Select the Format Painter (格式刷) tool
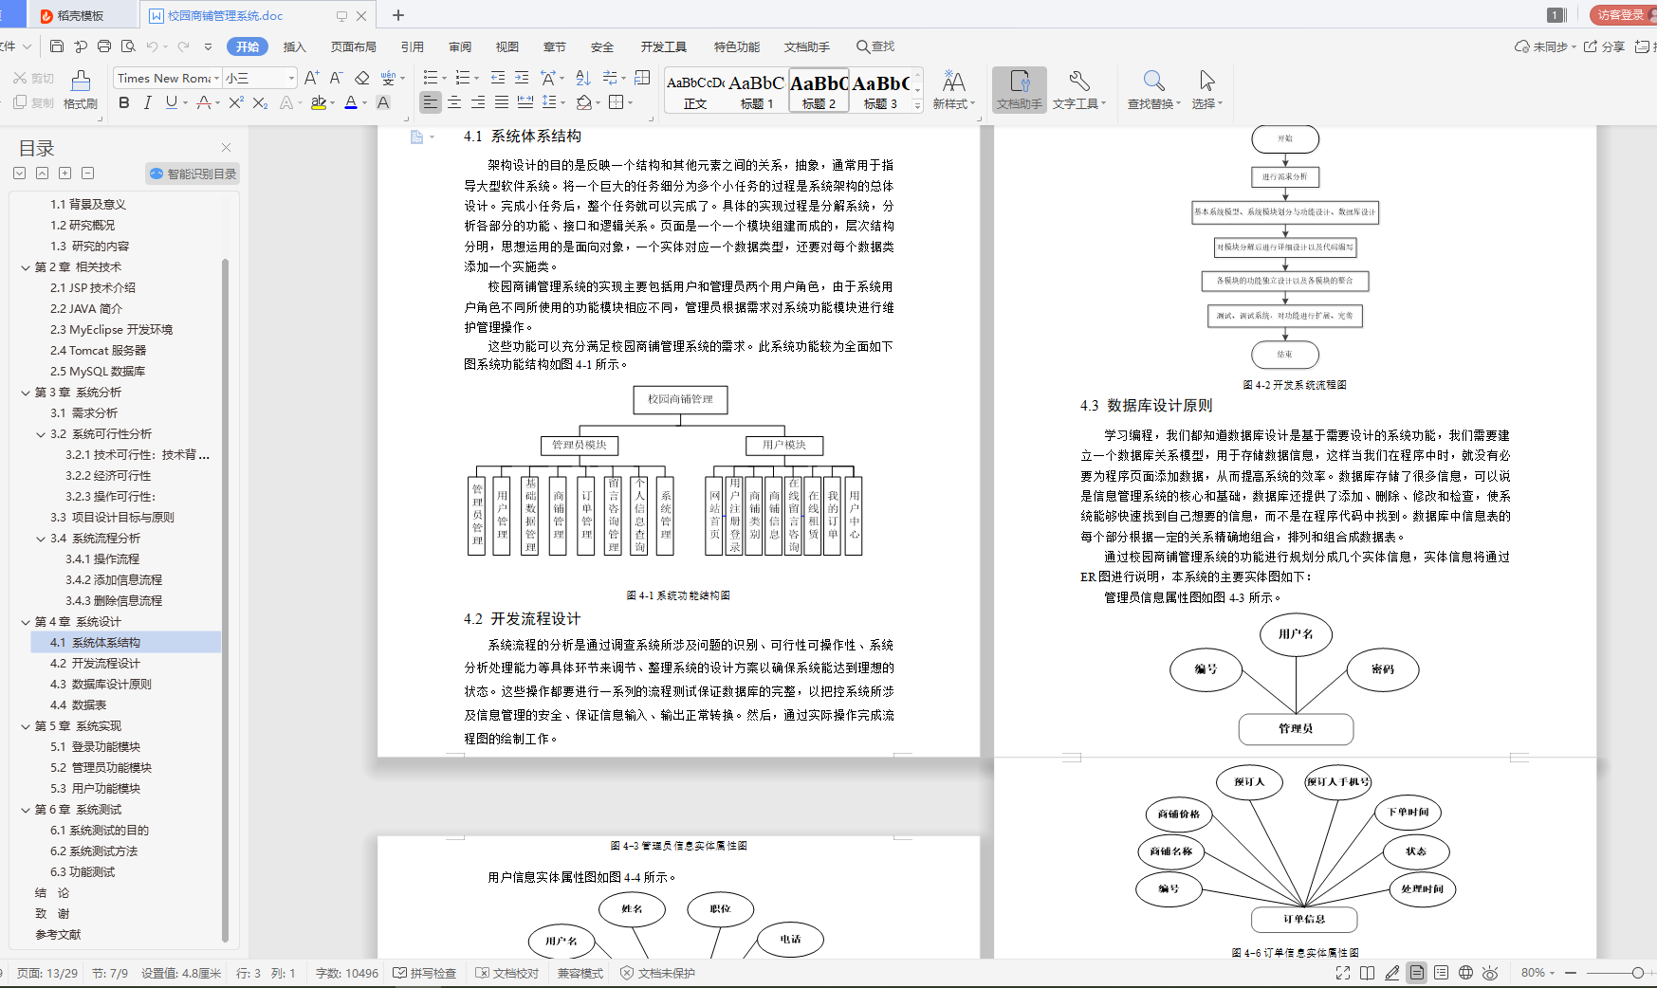1657x988 pixels. 81,90
